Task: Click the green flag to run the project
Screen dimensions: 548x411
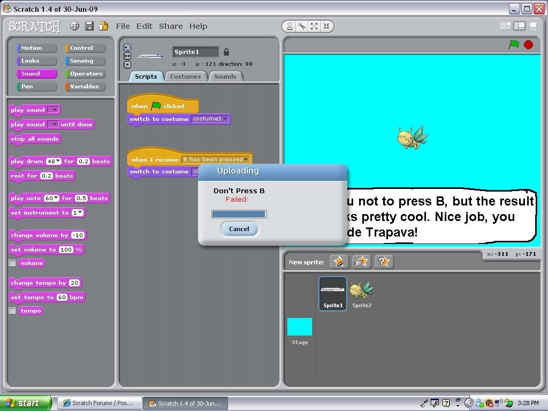Action: click(513, 45)
